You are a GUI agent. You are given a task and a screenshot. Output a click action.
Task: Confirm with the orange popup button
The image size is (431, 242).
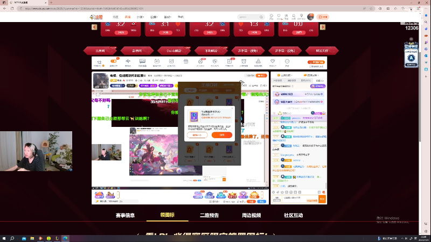(222, 135)
